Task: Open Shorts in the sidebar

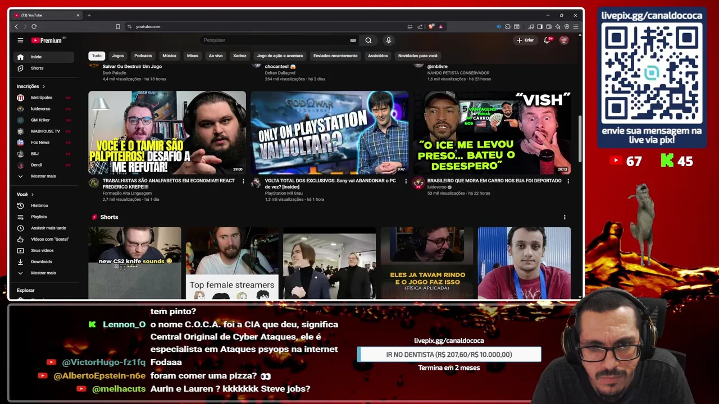Action: (x=44, y=68)
